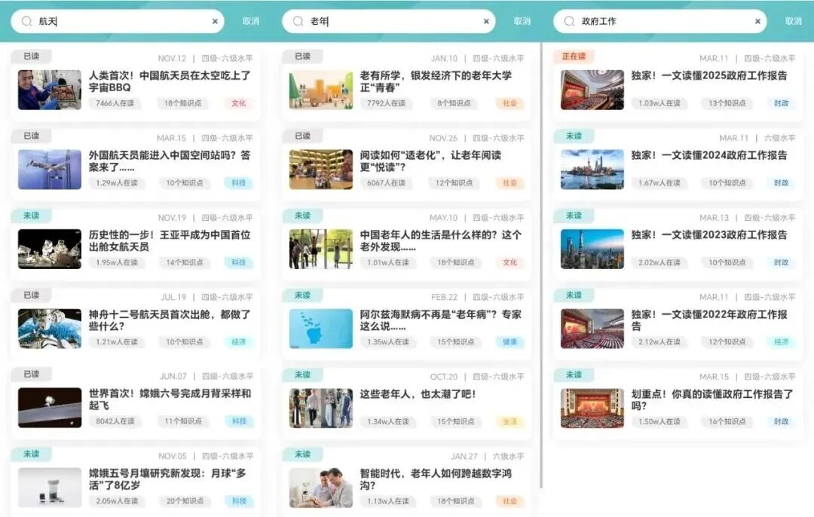
Task: Click the search magnifier icon beside 航天
Action: point(26,21)
